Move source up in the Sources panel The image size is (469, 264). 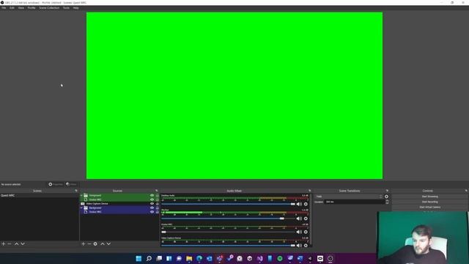pos(103,244)
